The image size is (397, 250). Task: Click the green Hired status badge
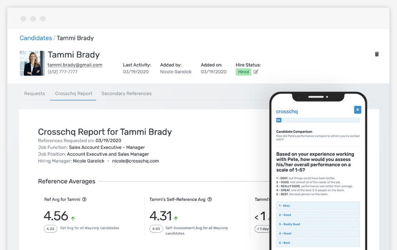(243, 72)
